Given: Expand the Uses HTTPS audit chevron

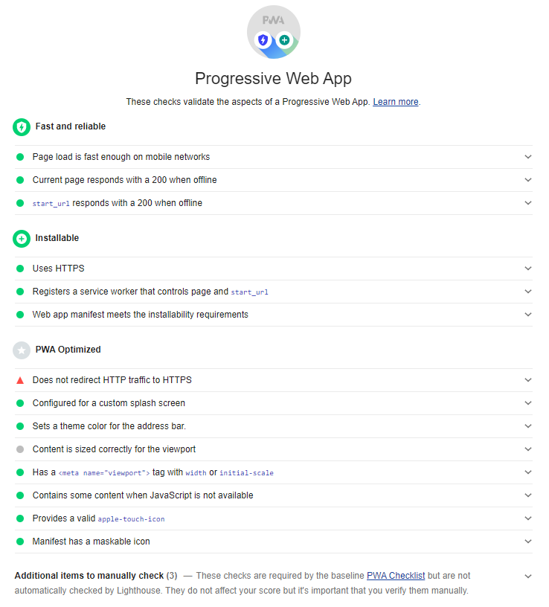Looking at the screenshot, I should tap(527, 269).
